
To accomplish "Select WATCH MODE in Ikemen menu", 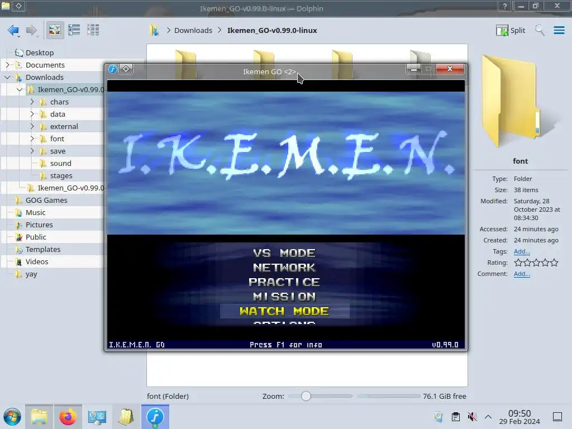I will (284, 311).
